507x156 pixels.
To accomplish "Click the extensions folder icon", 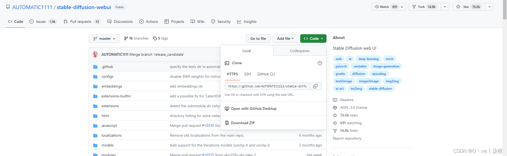I will click(95, 106).
